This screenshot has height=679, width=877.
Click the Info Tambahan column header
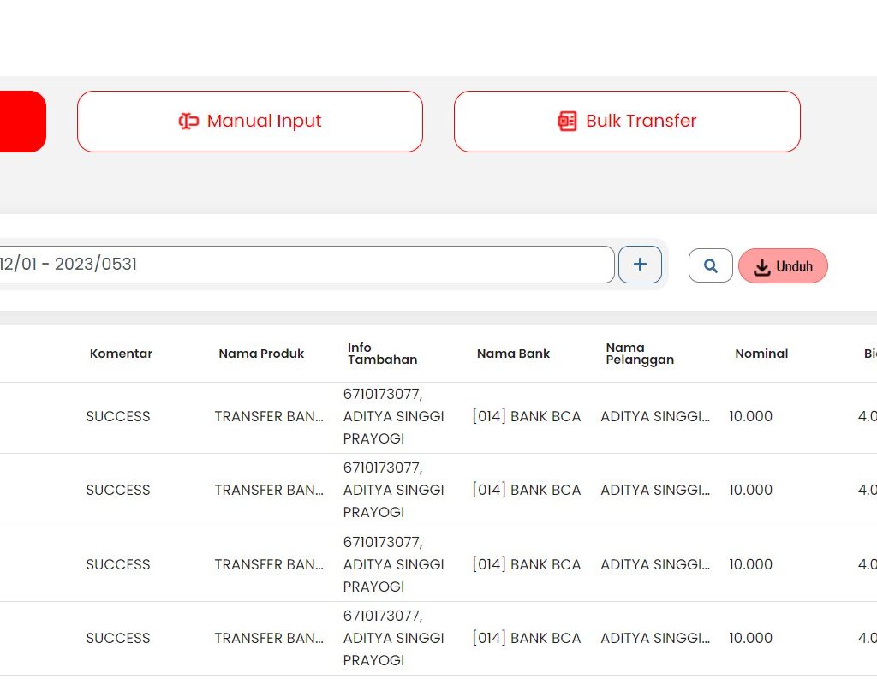click(x=382, y=354)
